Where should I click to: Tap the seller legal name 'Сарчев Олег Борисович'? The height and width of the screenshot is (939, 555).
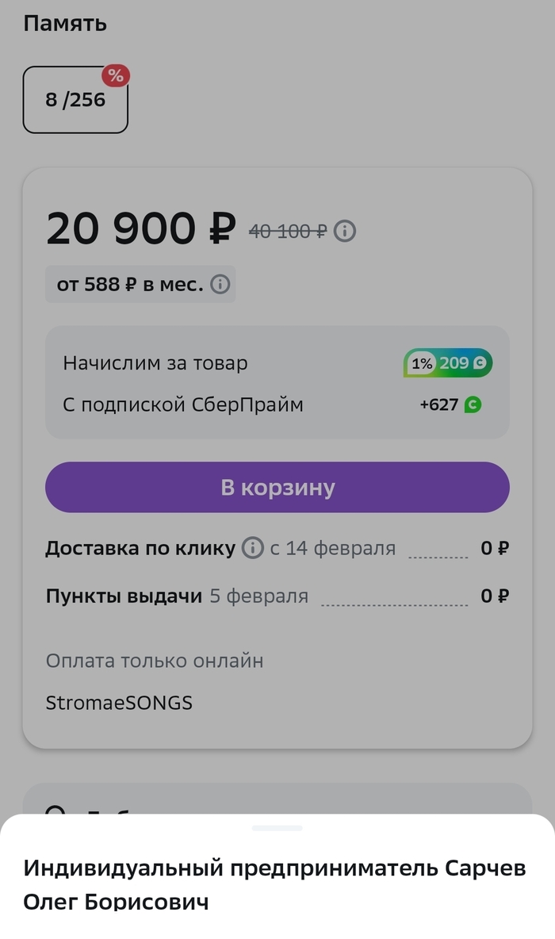pyautogui.click(x=274, y=885)
